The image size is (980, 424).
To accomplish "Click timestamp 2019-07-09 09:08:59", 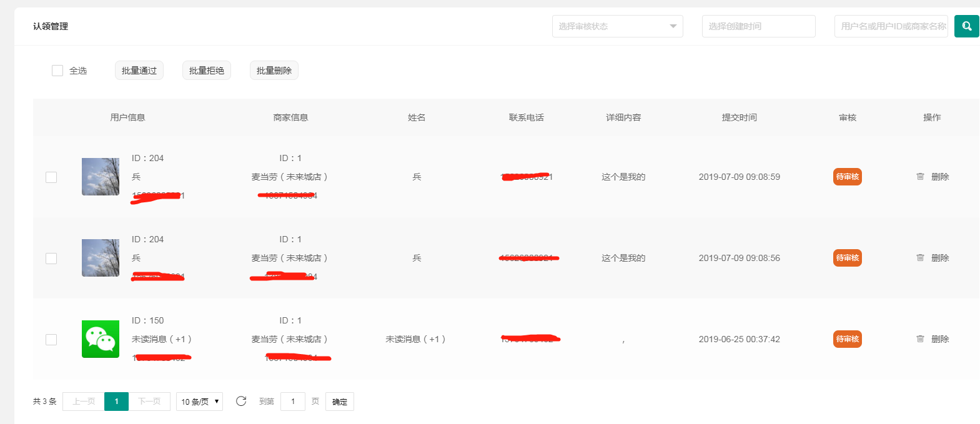I will (x=740, y=177).
